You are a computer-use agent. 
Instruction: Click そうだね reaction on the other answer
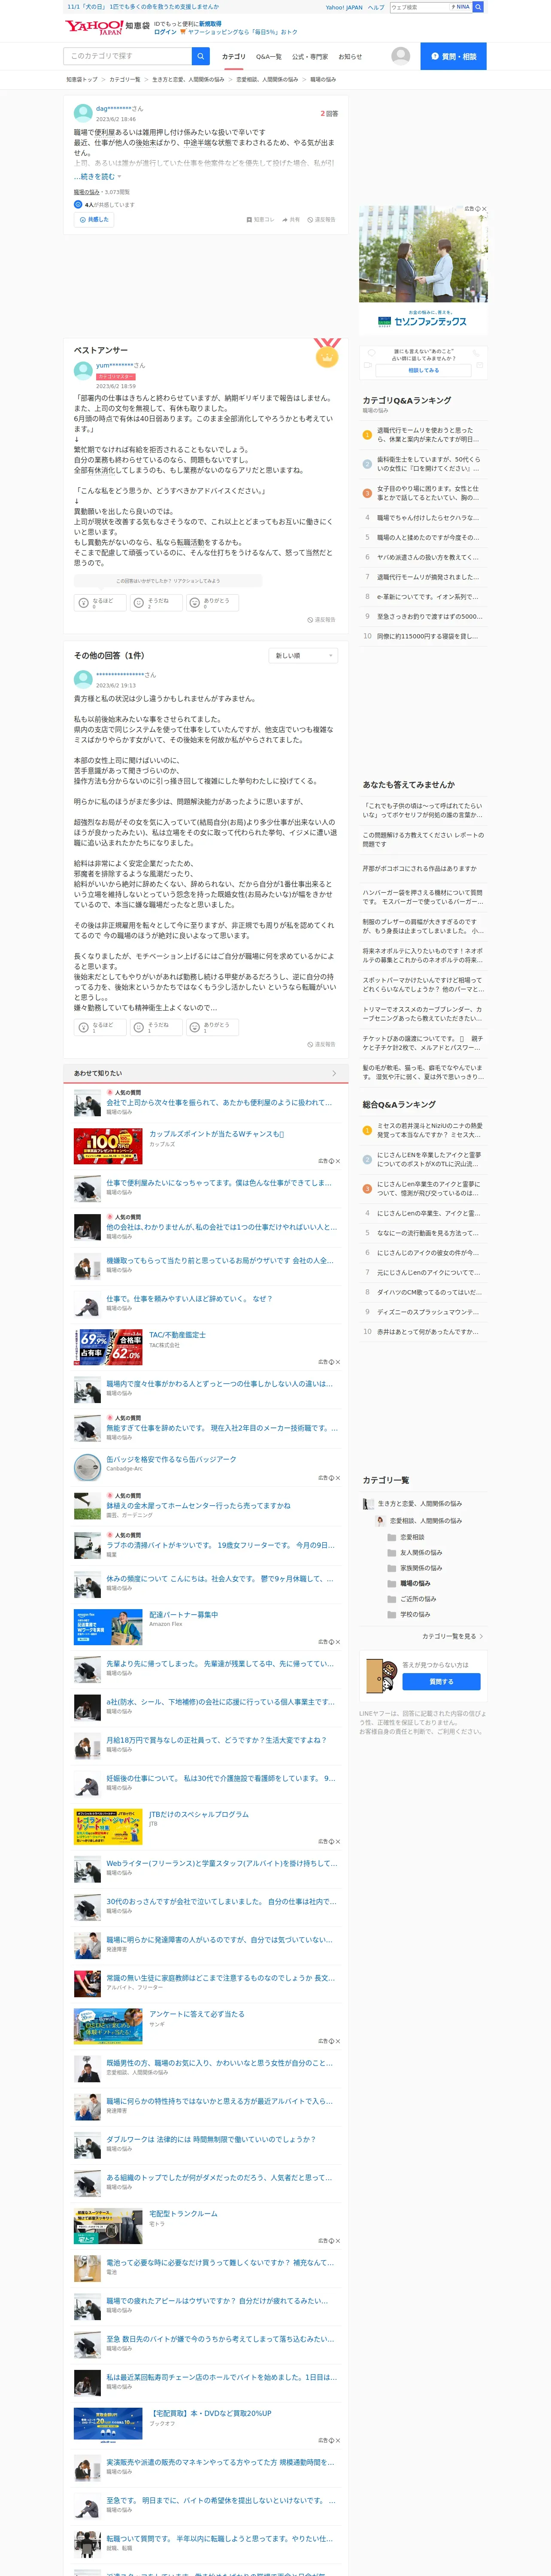tap(156, 1026)
